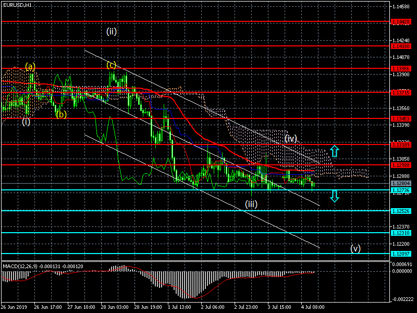Click the MACD scale value 0.000691
Viewport: 417px width, 313px height.
pos(402,264)
